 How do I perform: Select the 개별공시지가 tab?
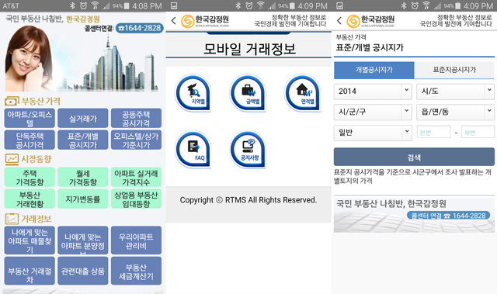click(x=374, y=70)
